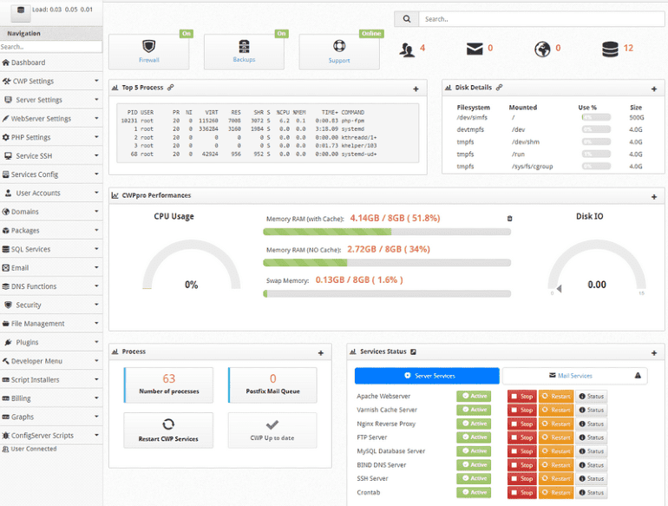Toggle the Backups On badge
This screenshot has width=668, height=506.
(282, 34)
